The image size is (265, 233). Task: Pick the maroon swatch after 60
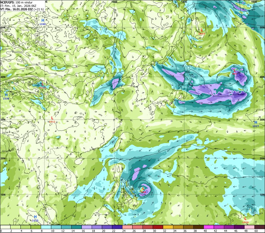tap(260, 227)
